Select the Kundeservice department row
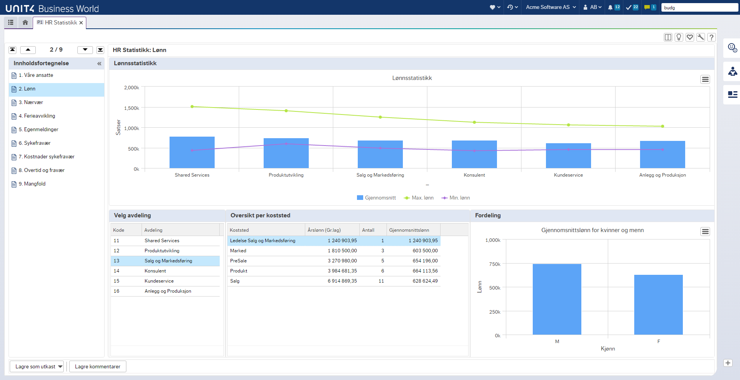 tap(165, 281)
